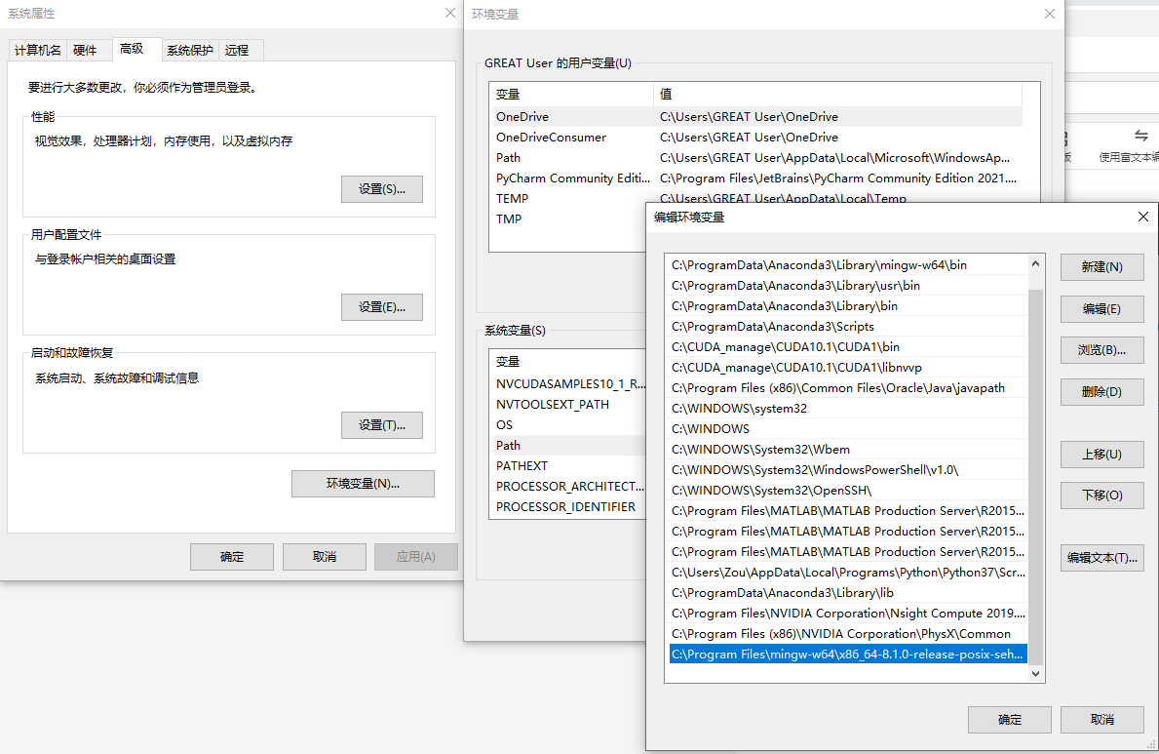Select NVCUDASAMPLES10_1_R... system variable
This screenshot has width=1159, height=754.
[x=569, y=384]
